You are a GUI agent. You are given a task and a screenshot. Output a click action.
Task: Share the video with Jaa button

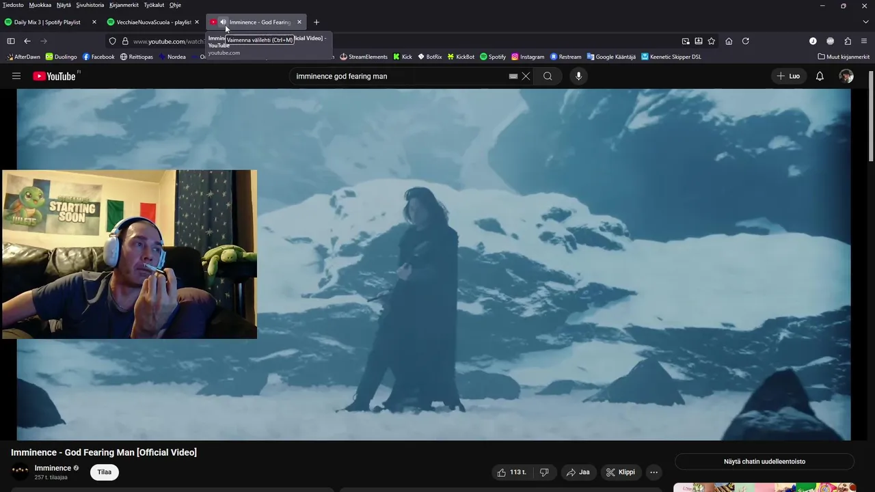[x=578, y=472]
